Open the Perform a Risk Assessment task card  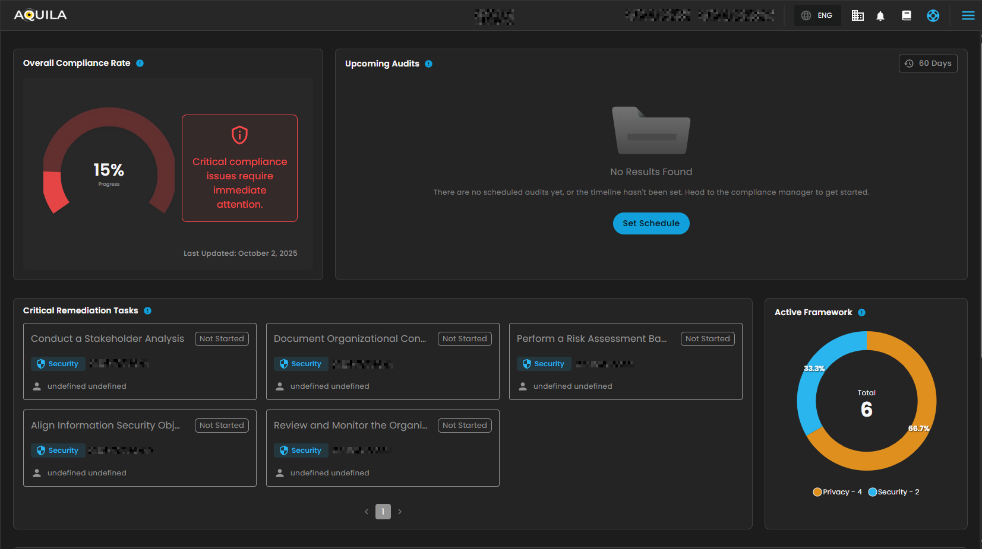(x=591, y=339)
